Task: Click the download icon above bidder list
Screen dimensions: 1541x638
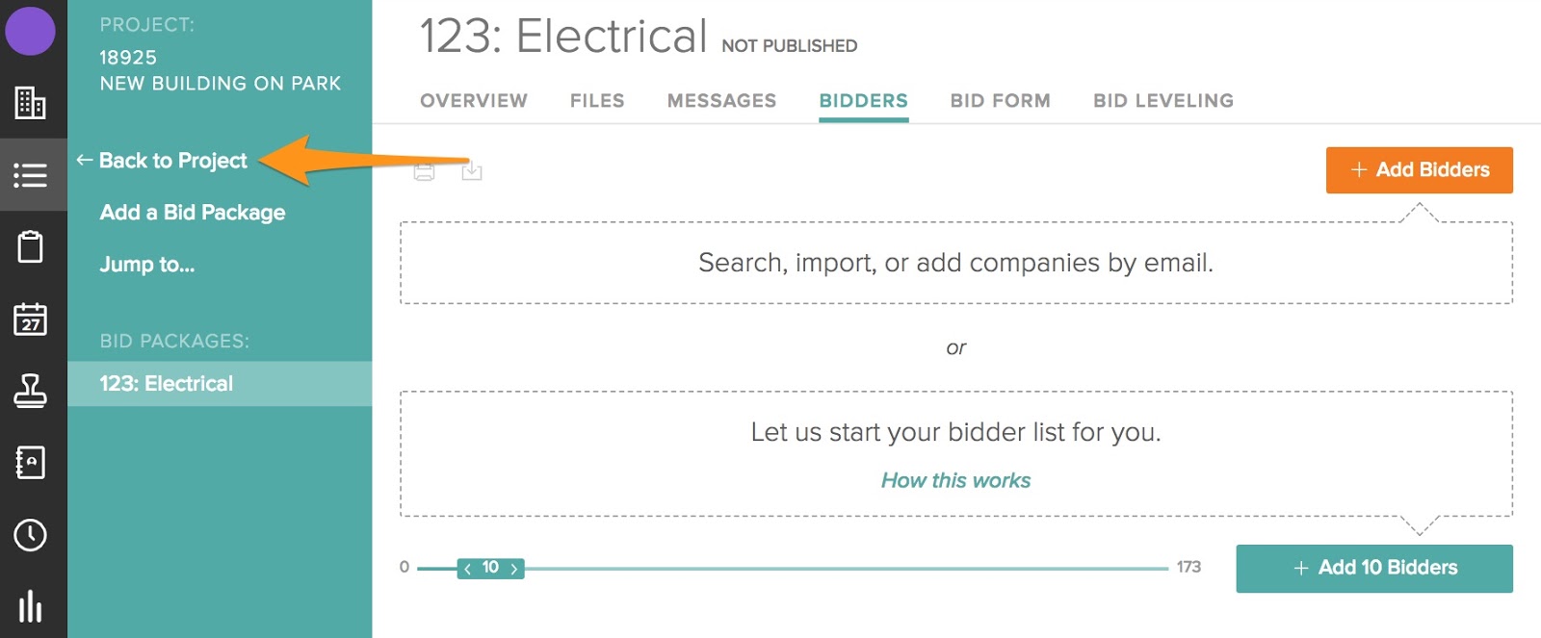Action: click(471, 171)
